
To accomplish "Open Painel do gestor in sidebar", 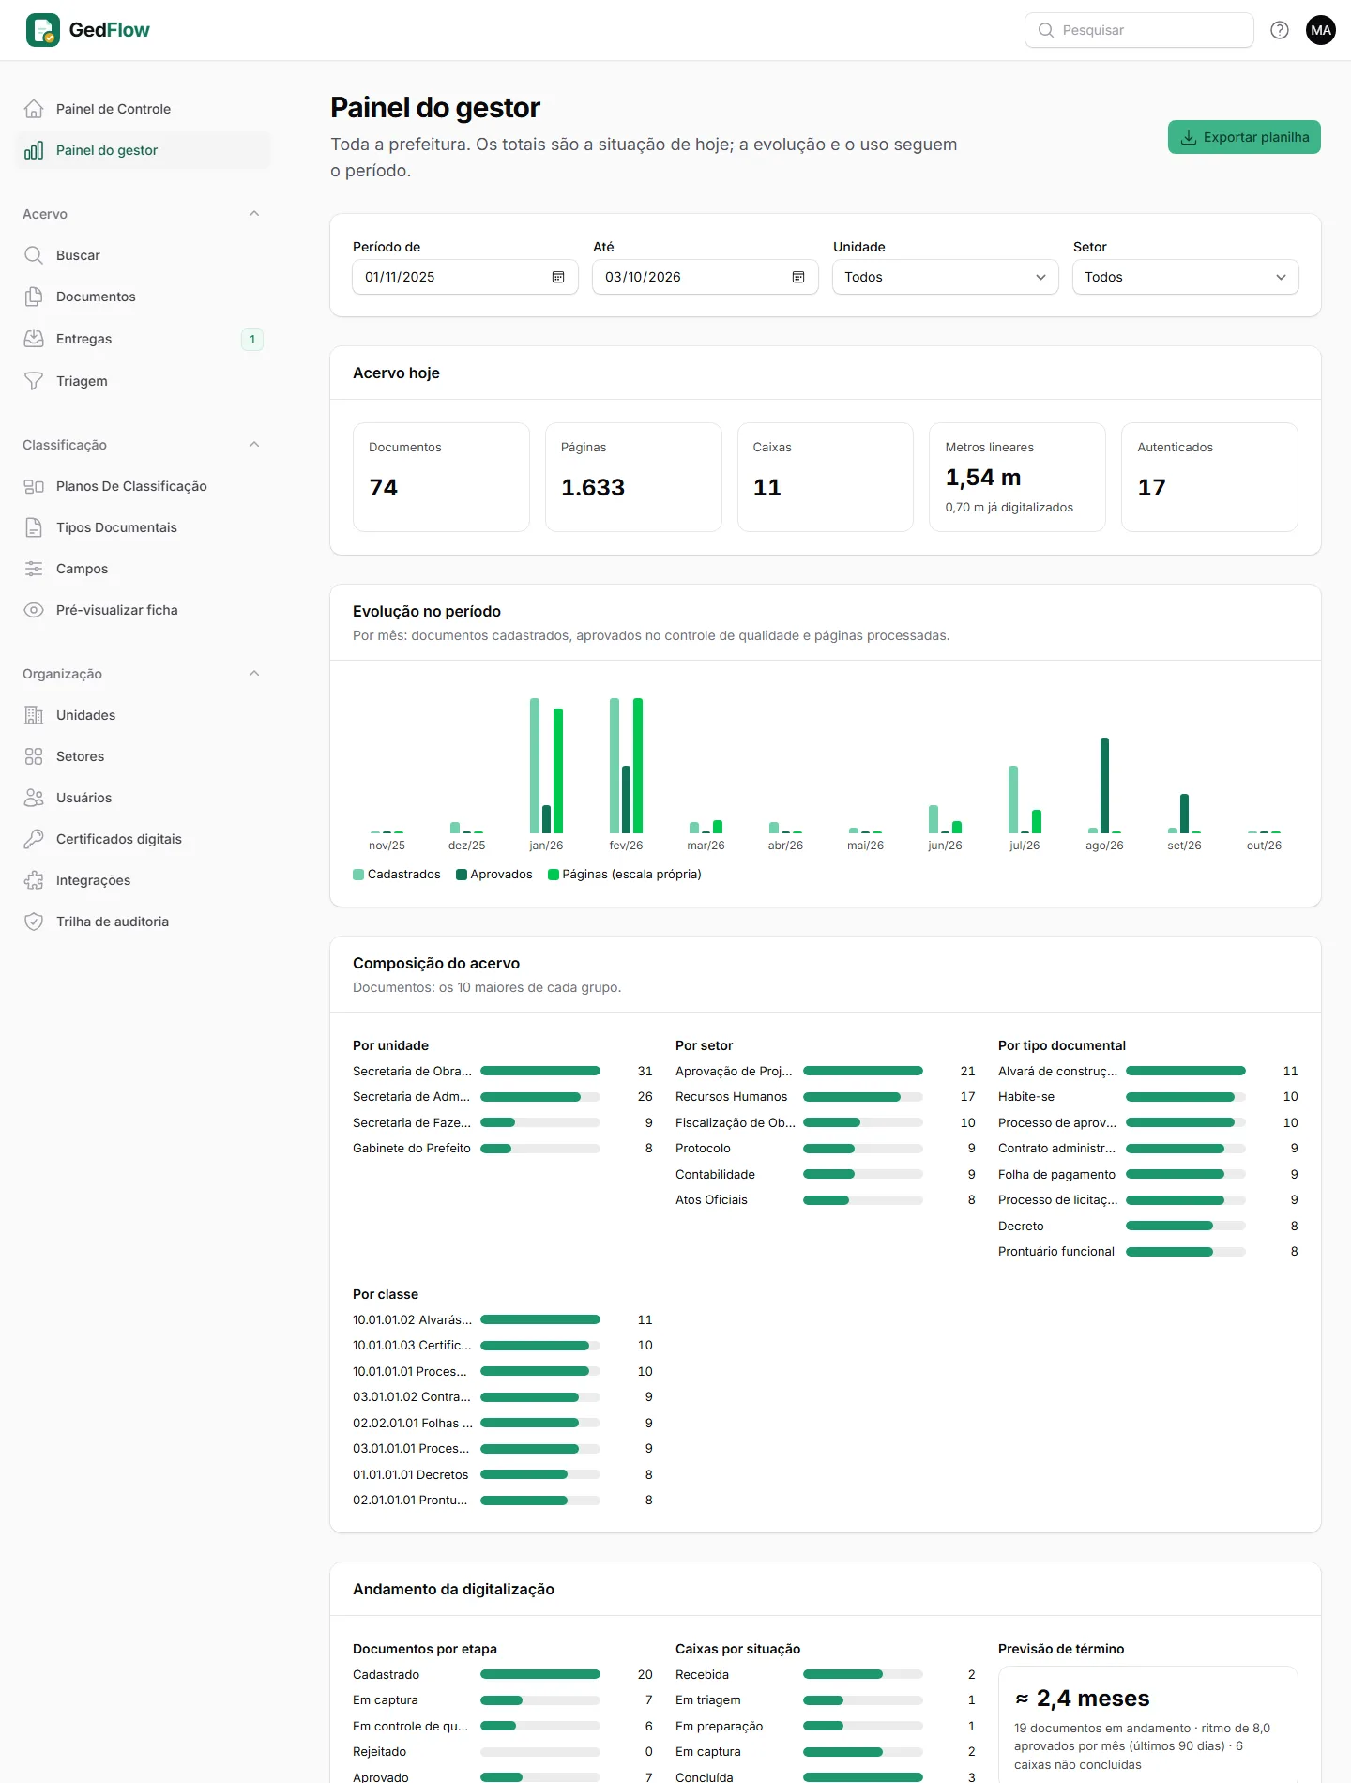I will pyautogui.click(x=143, y=150).
